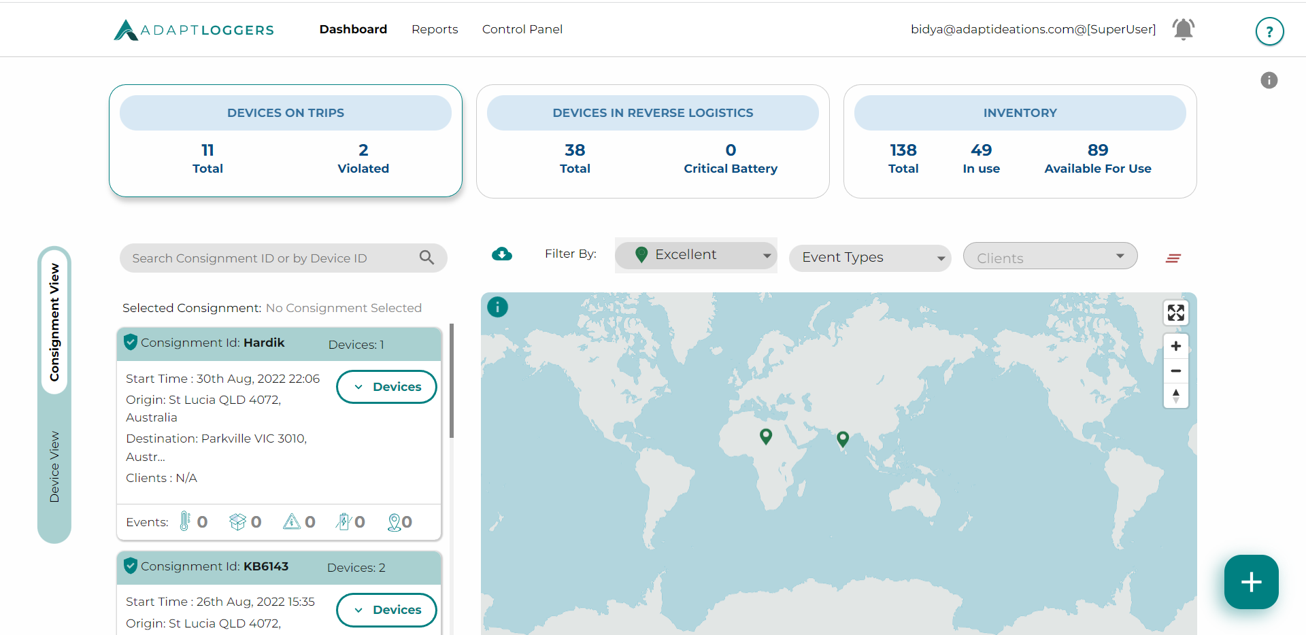The height and width of the screenshot is (635, 1306).
Task: Switch to Consignment View
Action: tap(54, 322)
